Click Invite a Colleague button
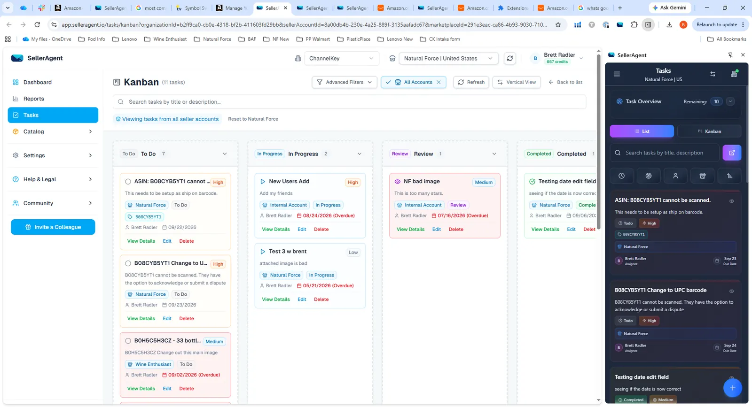Screen dimensions: 752x407 coord(53,227)
